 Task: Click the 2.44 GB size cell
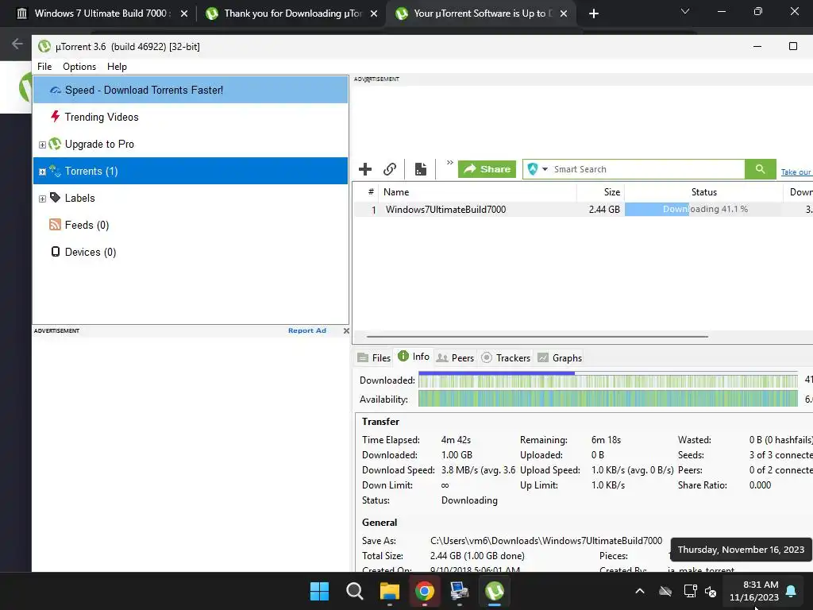click(x=604, y=210)
